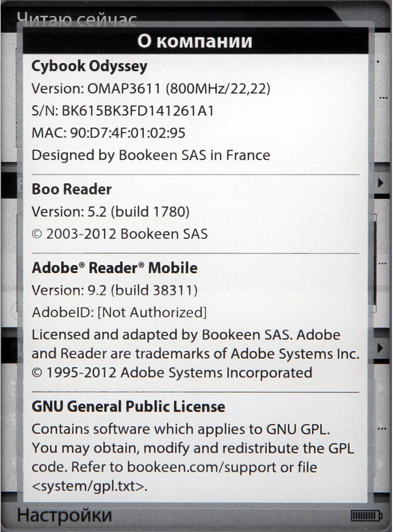393x532 pixels.
Task: Click © 1995-2012 Adobe Systems Incorporated
Action: point(172,373)
